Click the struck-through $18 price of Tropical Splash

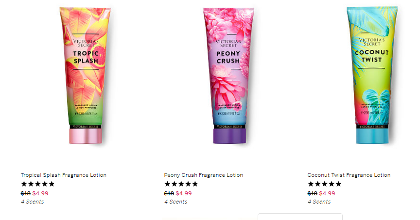(26, 193)
